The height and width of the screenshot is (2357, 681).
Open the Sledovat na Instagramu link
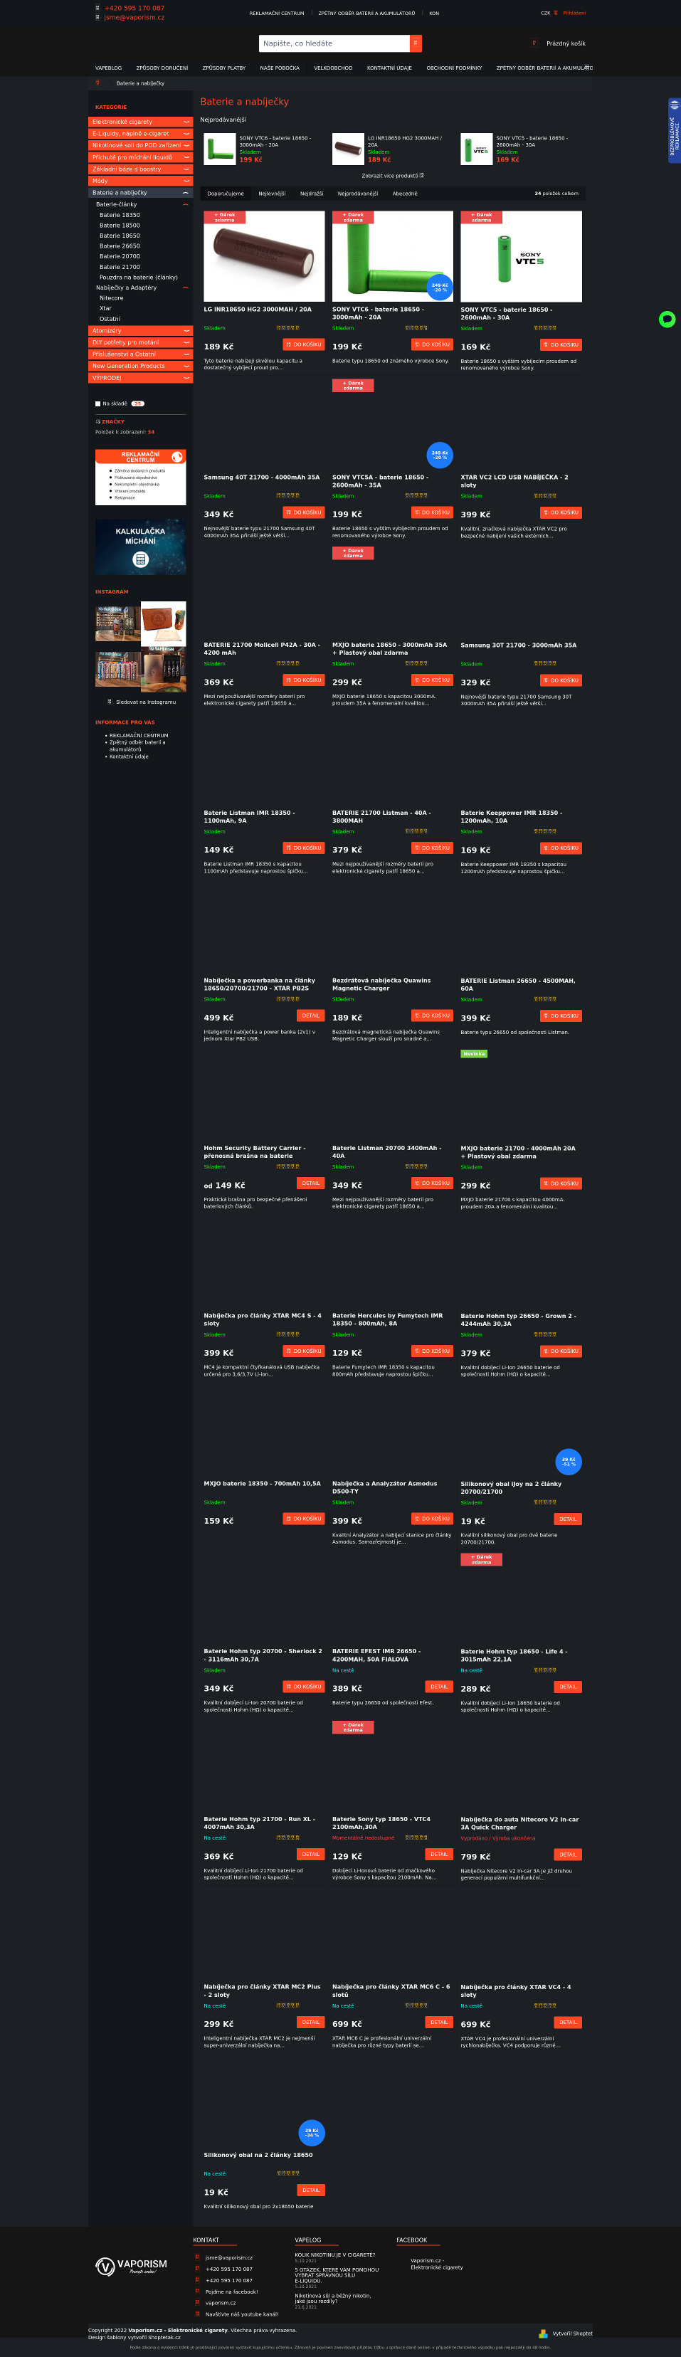[146, 702]
